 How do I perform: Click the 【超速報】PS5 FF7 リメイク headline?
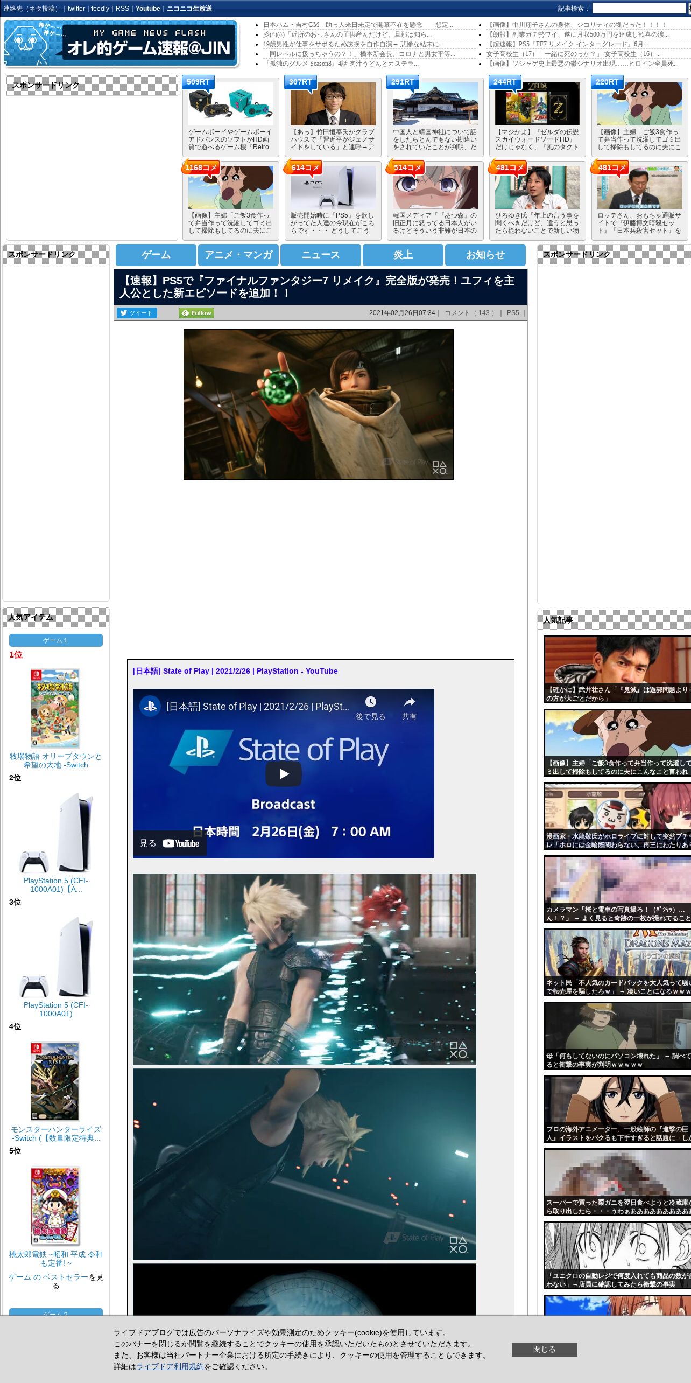click(x=567, y=44)
